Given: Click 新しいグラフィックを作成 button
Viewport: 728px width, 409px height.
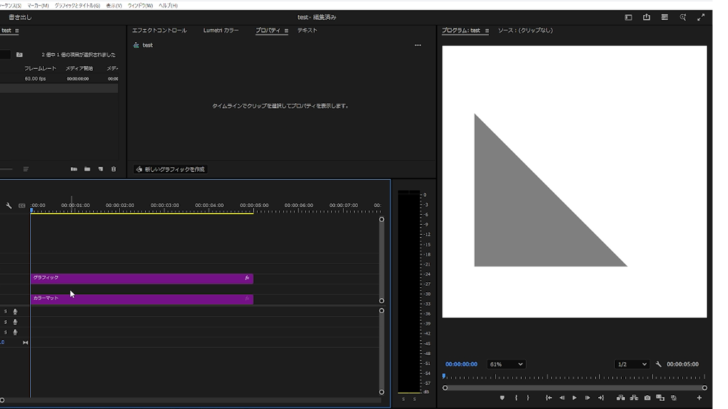Looking at the screenshot, I should [171, 169].
